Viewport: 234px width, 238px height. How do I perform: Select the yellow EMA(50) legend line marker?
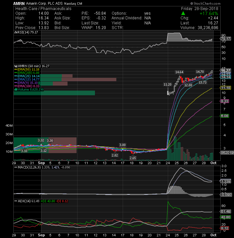[x=16, y=70]
